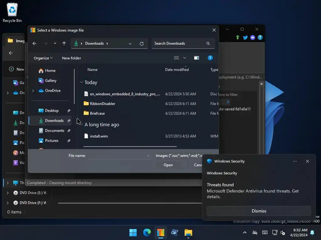This screenshot has width=321, height=240.
Task: Click the horizontal scrollbar in file list
Action: point(130,147)
